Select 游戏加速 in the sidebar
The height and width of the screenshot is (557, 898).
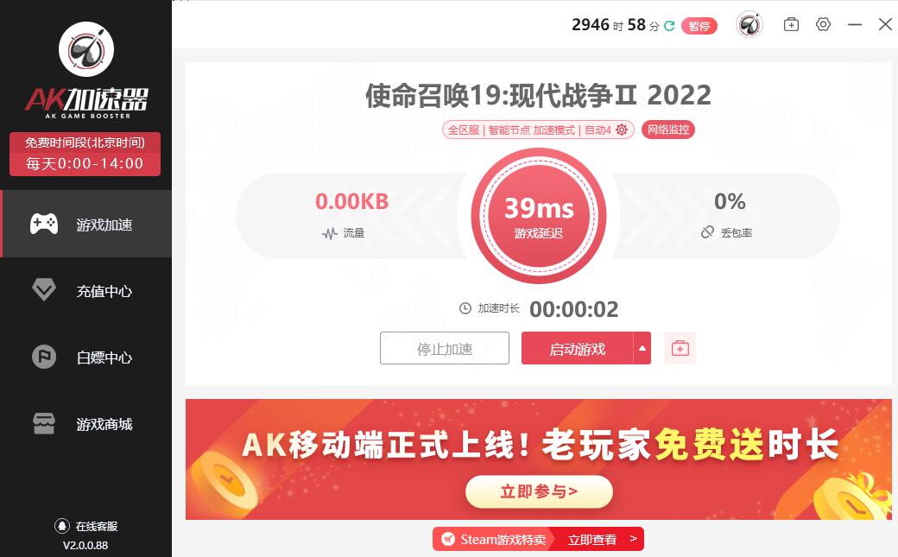tap(85, 224)
